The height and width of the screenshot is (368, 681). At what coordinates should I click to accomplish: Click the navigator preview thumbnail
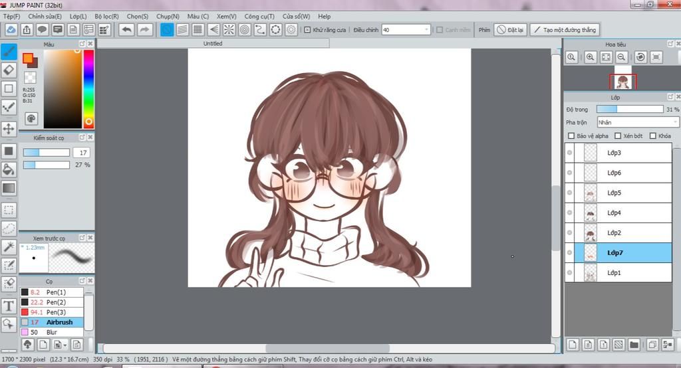(x=622, y=82)
